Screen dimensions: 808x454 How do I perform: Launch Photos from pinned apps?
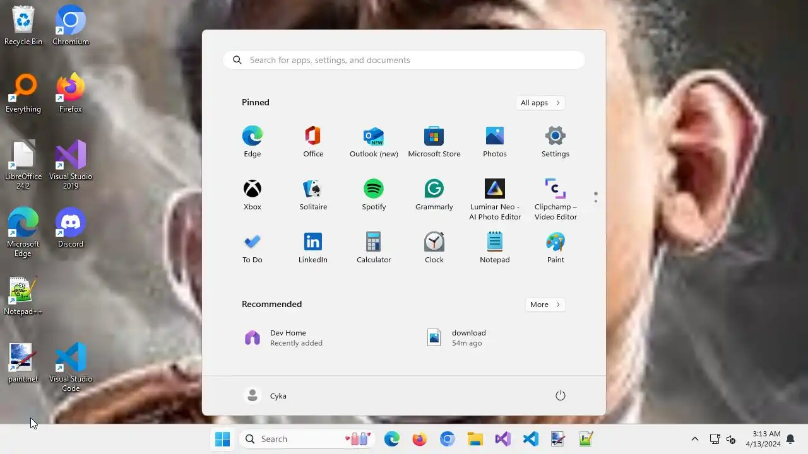pos(495,142)
